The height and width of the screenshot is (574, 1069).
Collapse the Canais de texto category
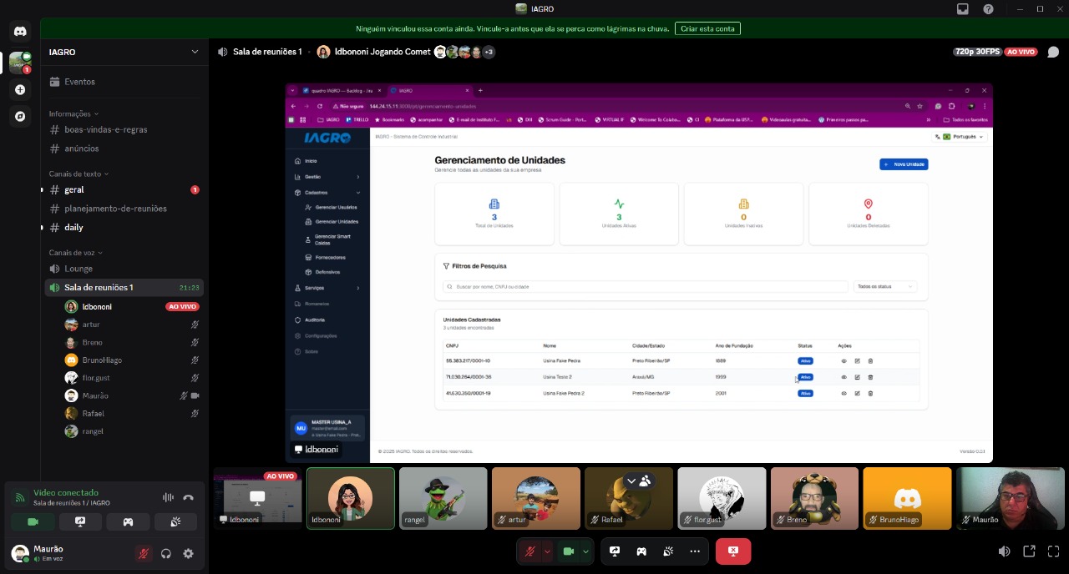[79, 174]
